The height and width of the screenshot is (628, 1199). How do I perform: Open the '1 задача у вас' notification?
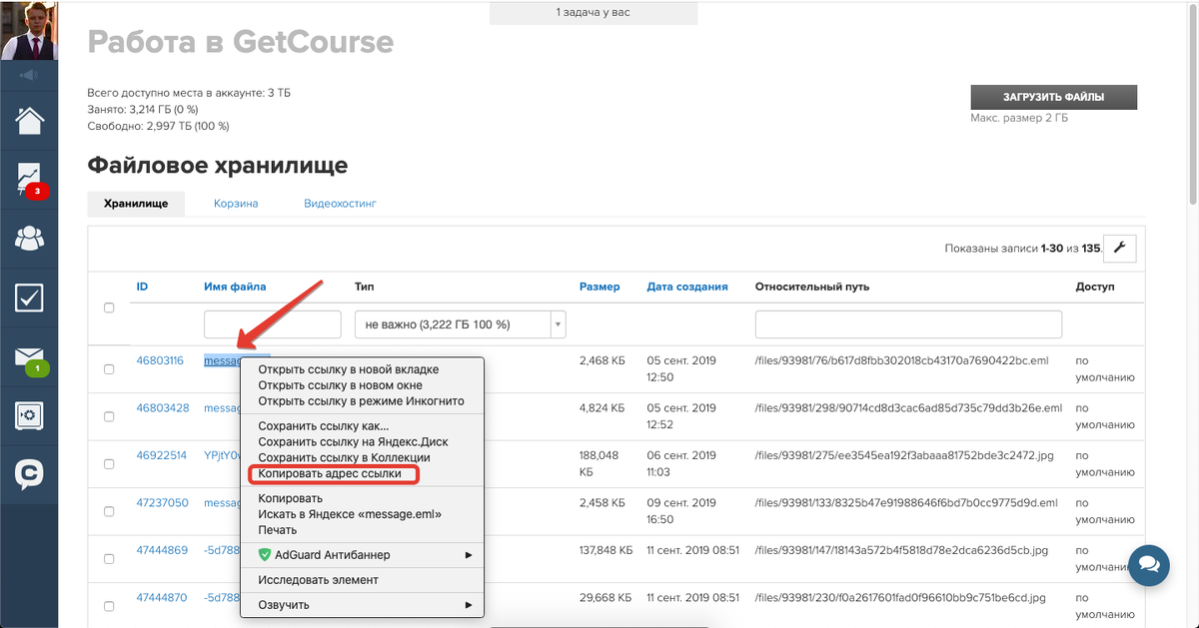pos(594,13)
